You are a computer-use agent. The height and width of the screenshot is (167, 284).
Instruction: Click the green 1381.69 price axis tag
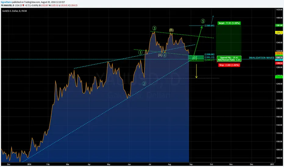click(279, 26)
